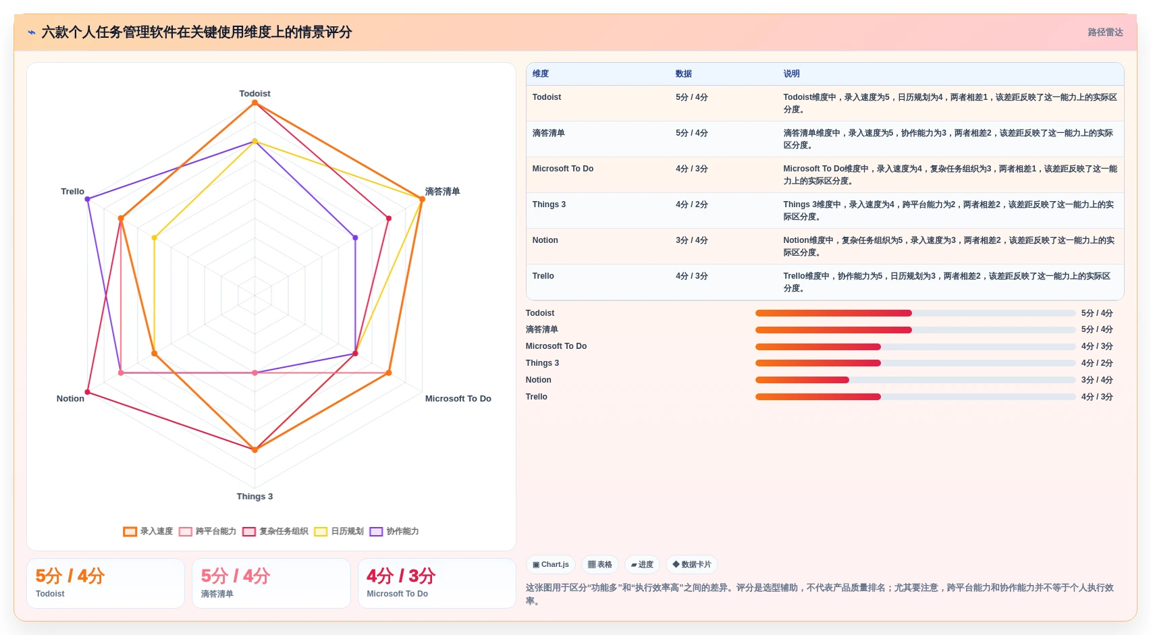
Task: Click the red data point at the Notion axis
Action: coord(87,392)
